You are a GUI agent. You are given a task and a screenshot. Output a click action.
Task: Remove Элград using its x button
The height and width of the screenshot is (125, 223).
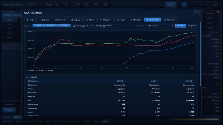click(68, 26)
